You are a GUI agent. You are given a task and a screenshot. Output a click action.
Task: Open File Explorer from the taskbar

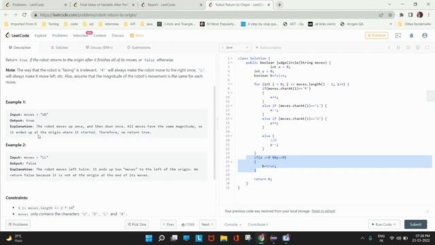pos(224,238)
